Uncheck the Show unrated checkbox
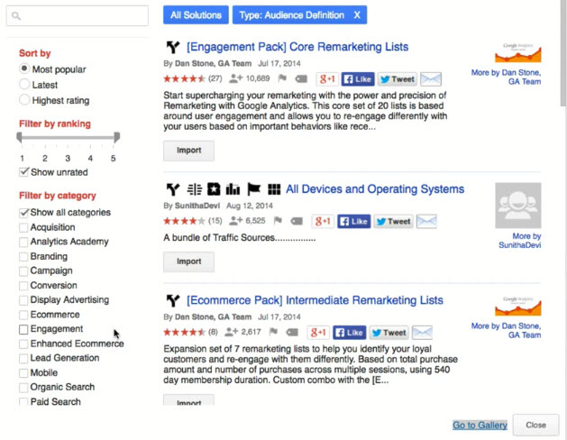Image resolution: width=567 pixels, height=440 pixels. pos(24,171)
